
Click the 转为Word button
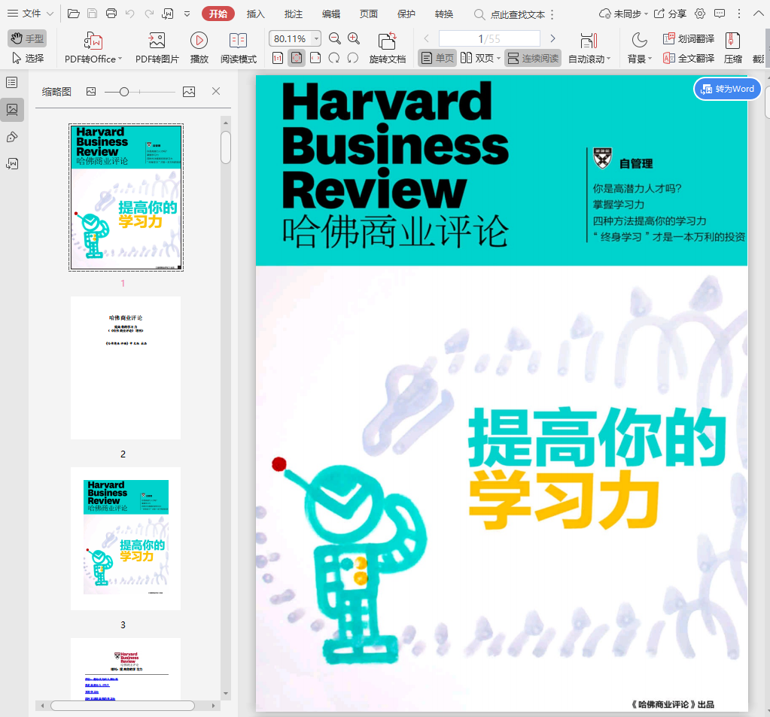pyautogui.click(x=727, y=89)
